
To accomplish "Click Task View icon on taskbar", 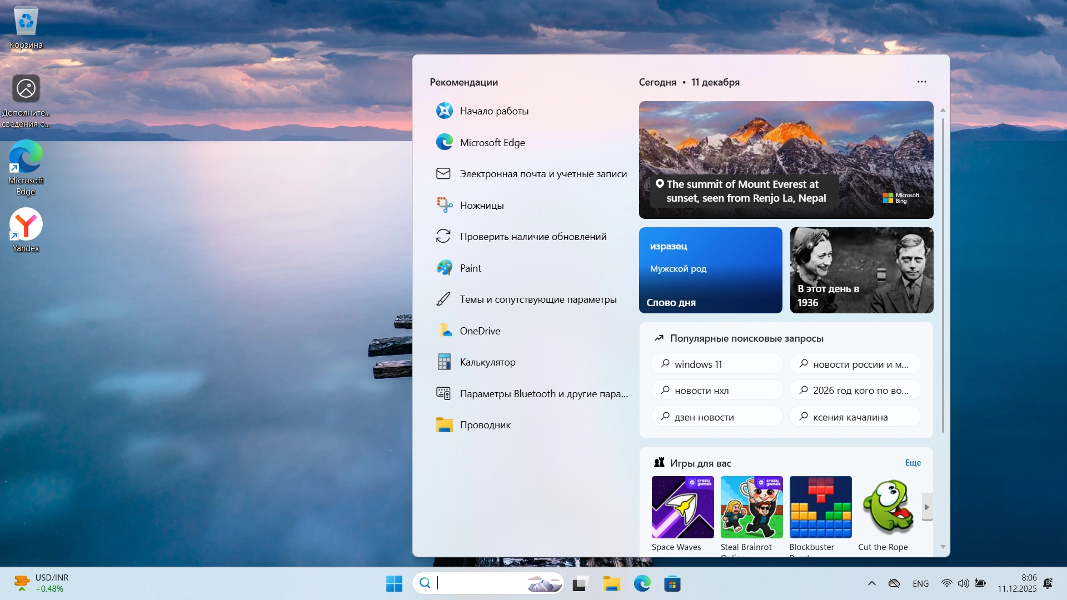I will (x=580, y=584).
